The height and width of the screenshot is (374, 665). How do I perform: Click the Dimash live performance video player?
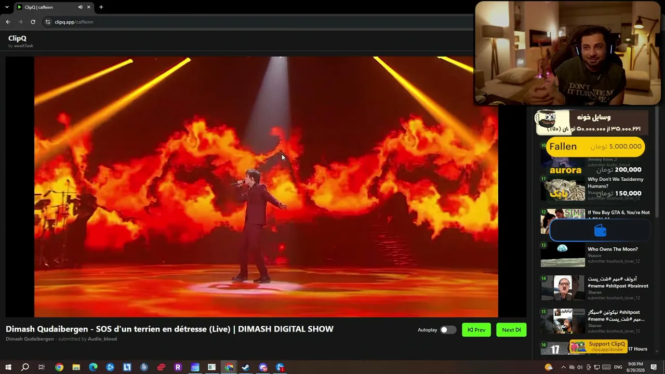(266, 186)
